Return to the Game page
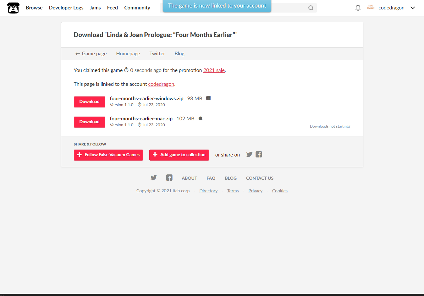 pos(91,53)
